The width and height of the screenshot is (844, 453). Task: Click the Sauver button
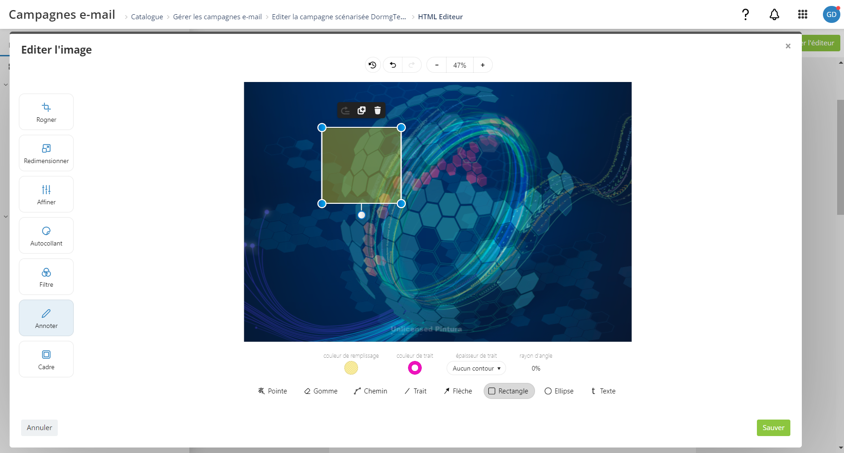pos(773,428)
